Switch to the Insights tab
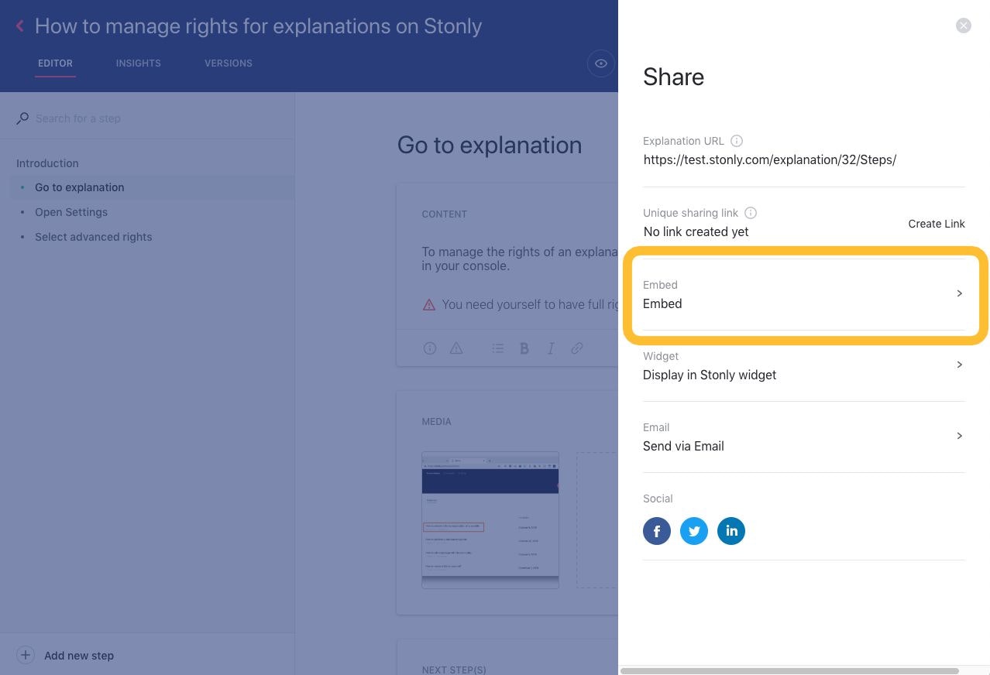990x675 pixels. coord(139,63)
